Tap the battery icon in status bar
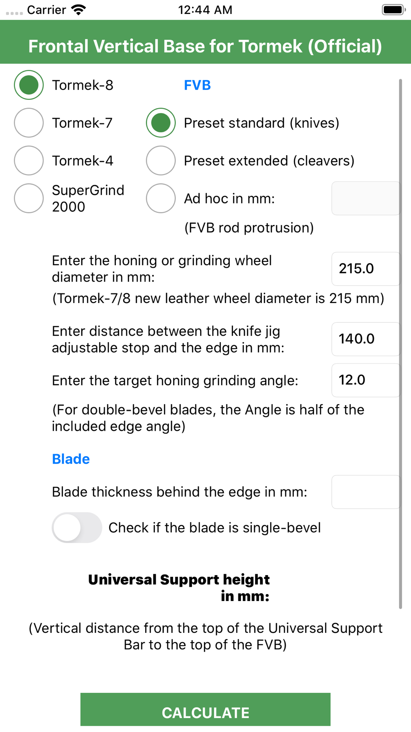This screenshot has width=411, height=732. click(x=394, y=9)
